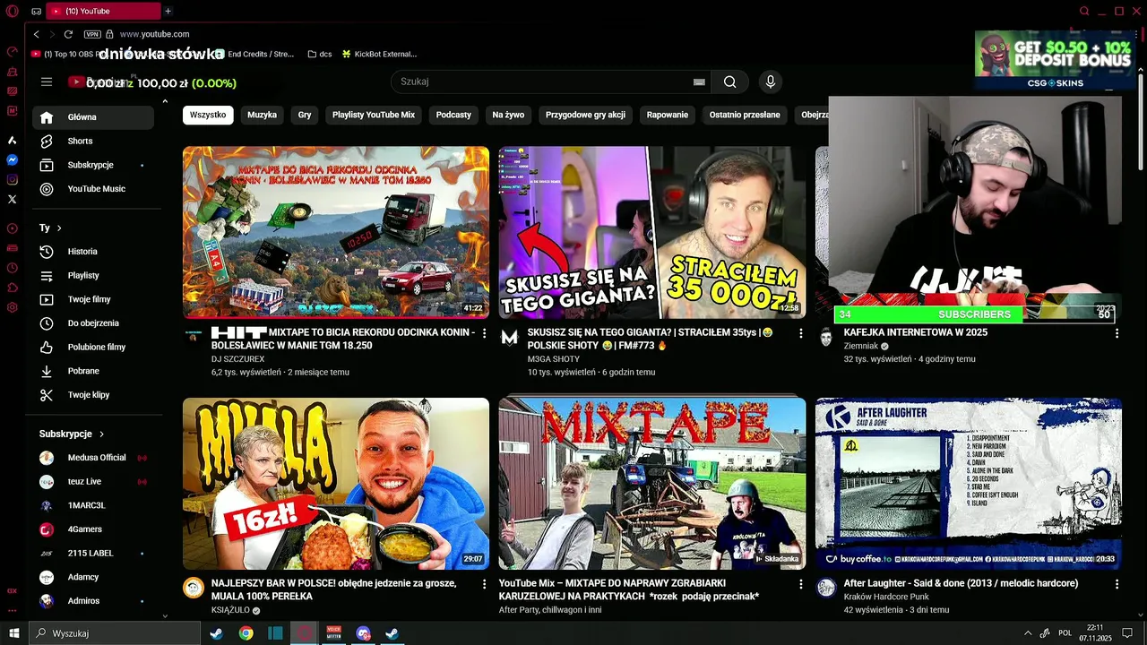The height and width of the screenshot is (645, 1147).
Task: Go to Główna home in sidebar
Action: (93, 117)
